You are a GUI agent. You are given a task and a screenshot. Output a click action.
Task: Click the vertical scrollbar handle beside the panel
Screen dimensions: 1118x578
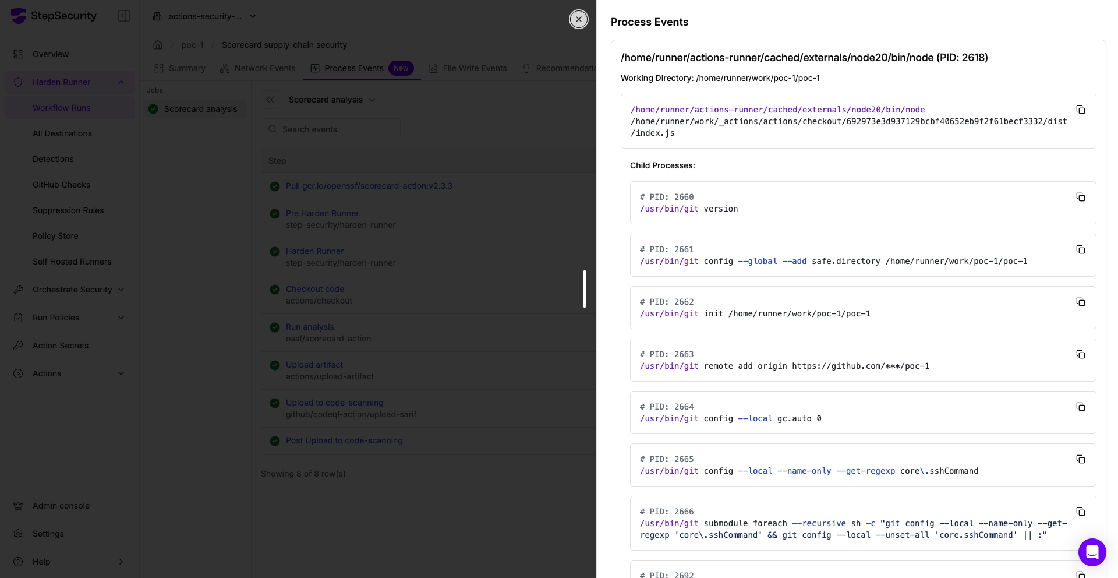(584, 289)
